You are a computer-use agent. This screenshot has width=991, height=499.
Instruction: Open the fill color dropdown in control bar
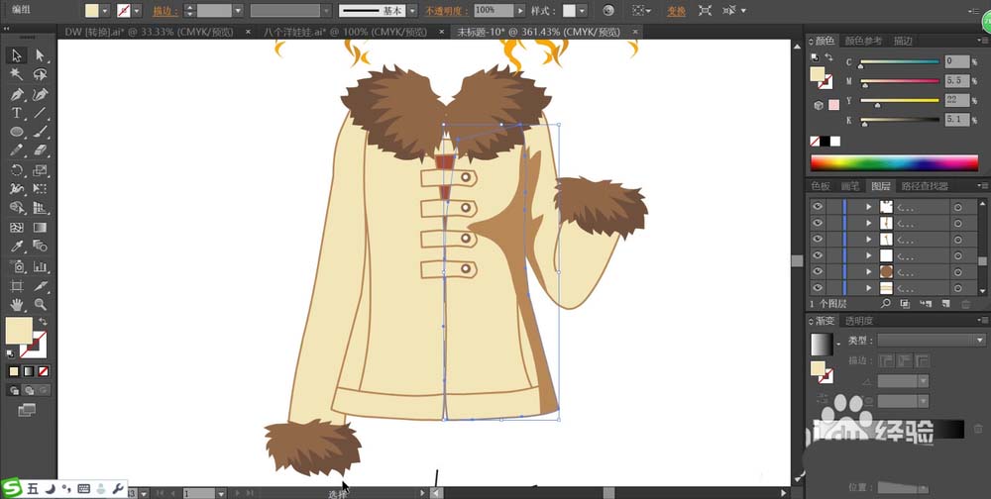click(105, 11)
